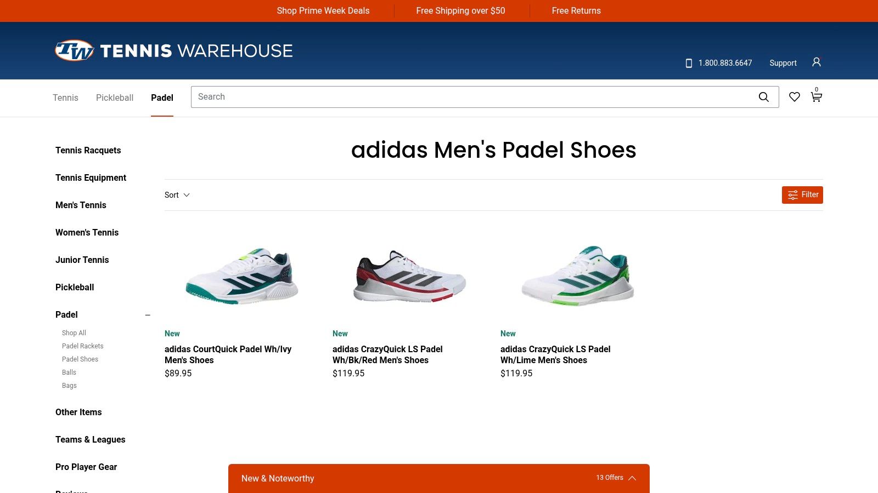Click inside the Search input field
Viewport: 878px width, 493px height.
(x=472, y=97)
